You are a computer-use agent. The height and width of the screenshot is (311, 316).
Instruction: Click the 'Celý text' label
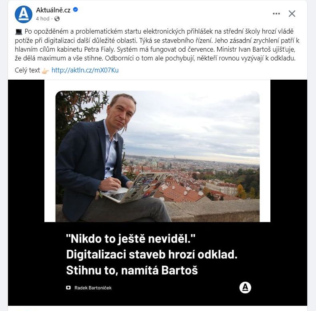(x=28, y=70)
